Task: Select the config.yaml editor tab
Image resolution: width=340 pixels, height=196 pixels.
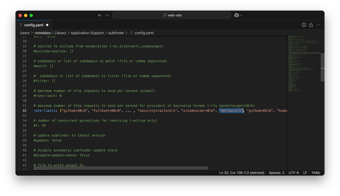Action: tap(34, 25)
